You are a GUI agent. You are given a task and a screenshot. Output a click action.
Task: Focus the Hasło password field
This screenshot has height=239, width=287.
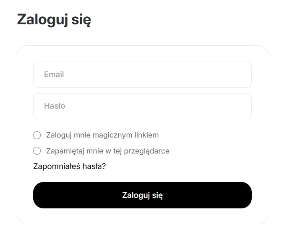[142, 106]
